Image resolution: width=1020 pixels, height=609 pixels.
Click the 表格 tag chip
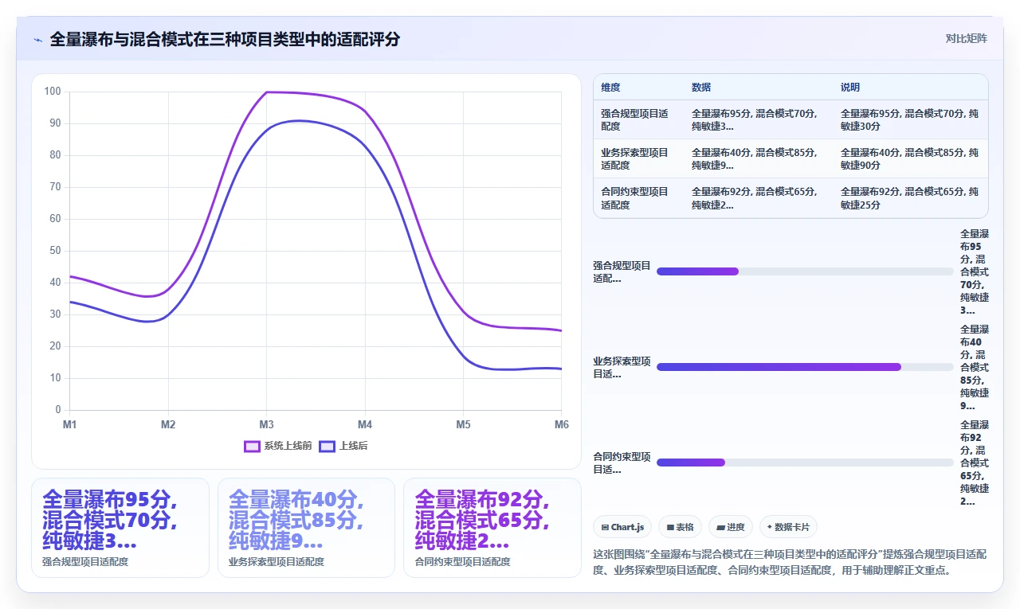(680, 527)
